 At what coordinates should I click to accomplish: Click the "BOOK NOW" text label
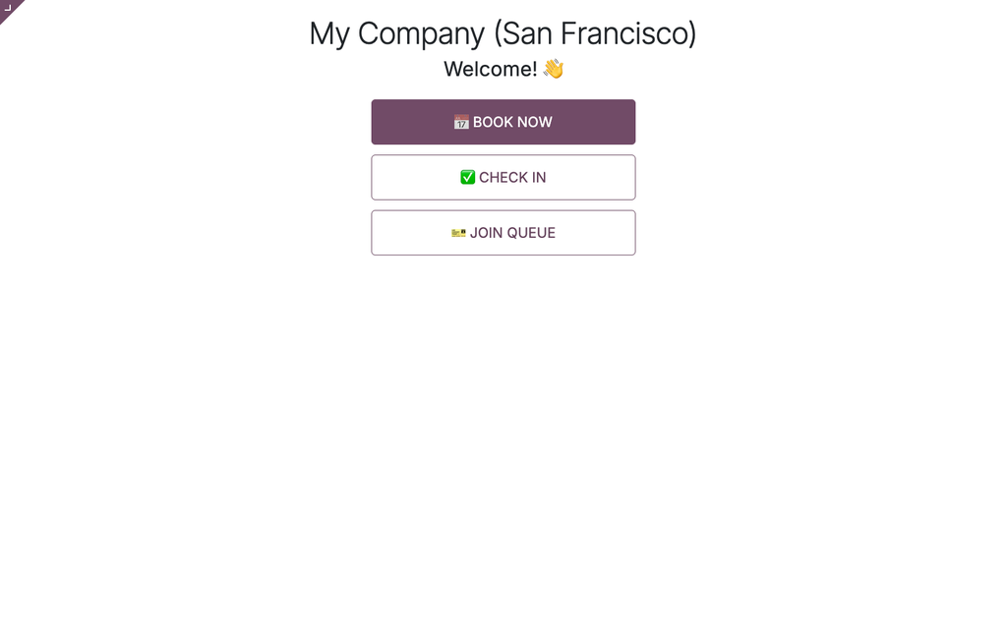point(512,122)
